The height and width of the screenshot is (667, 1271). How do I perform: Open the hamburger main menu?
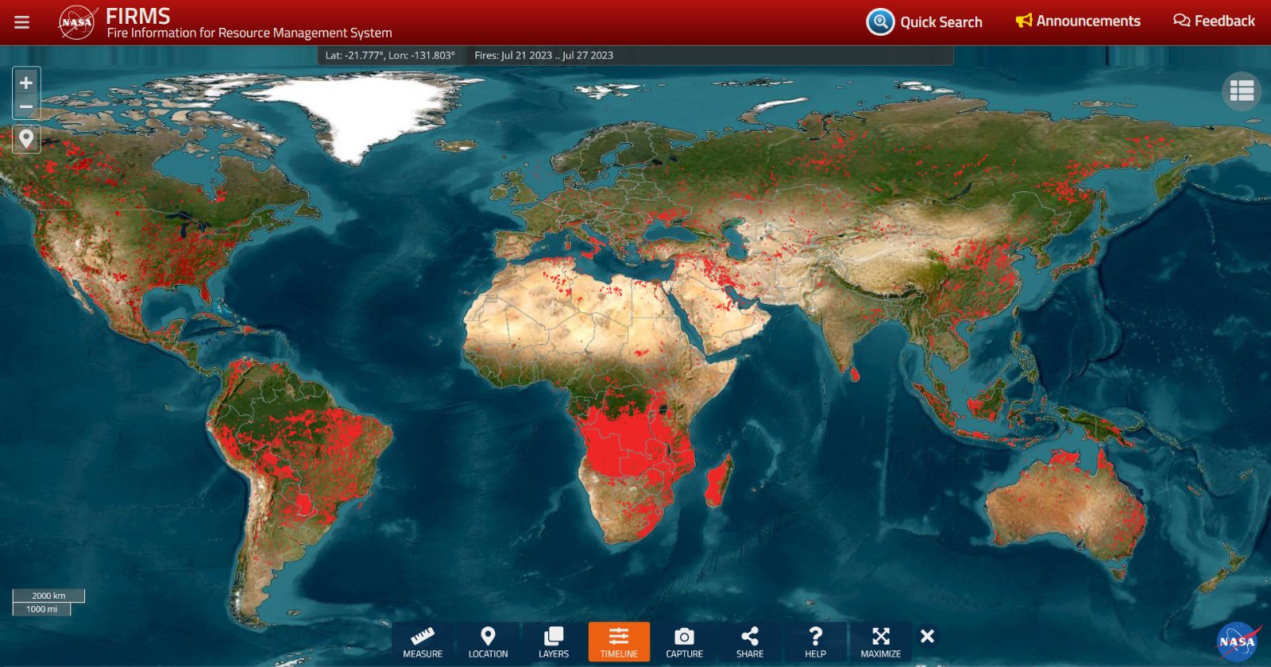21,22
